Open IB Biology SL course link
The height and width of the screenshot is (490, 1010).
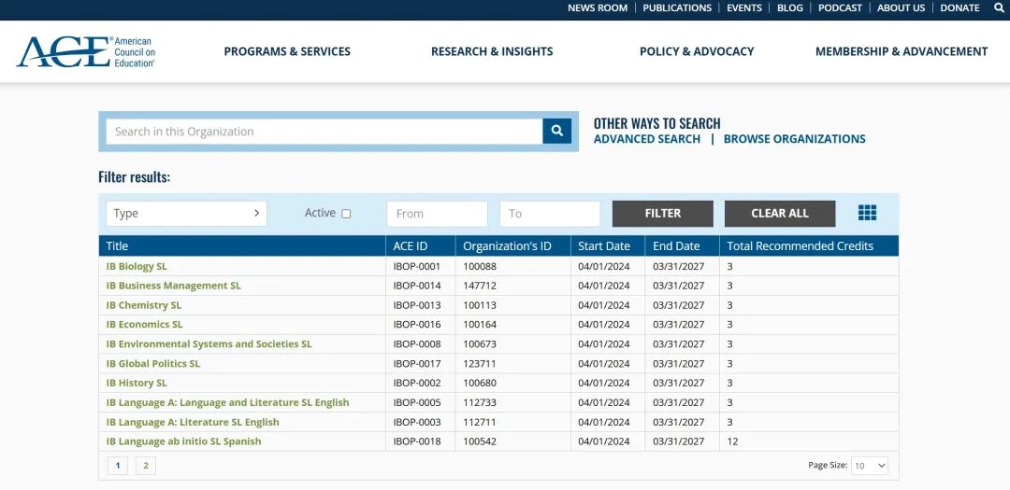137,266
